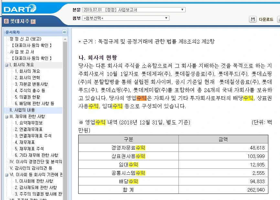
Task: Open 2. 감사제도에 관한 사항
Action: 36,187
